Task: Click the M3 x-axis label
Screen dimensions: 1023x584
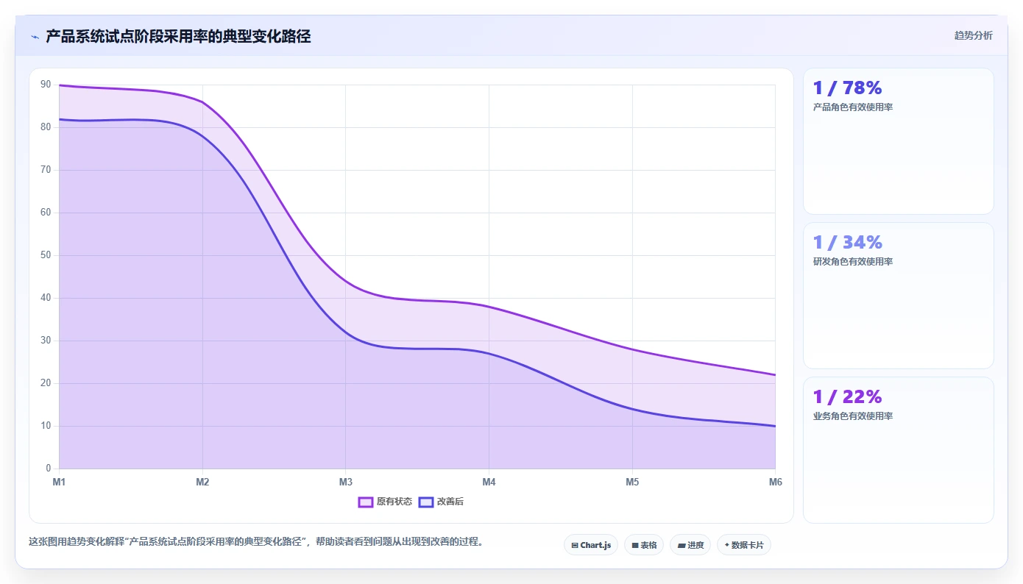Action: pos(345,482)
